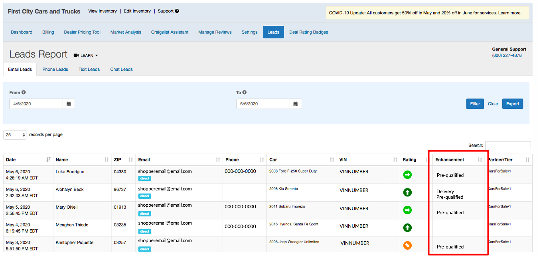Sort by Car column sort icon

[332, 159]
